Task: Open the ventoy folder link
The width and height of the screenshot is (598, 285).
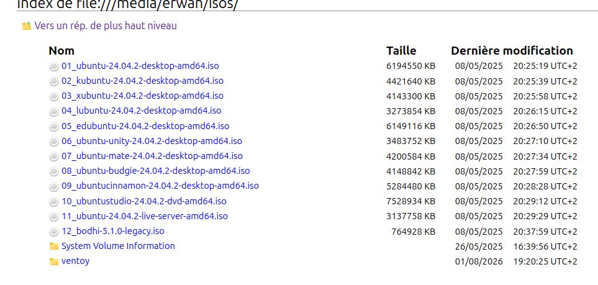Action: pos(76,261)
